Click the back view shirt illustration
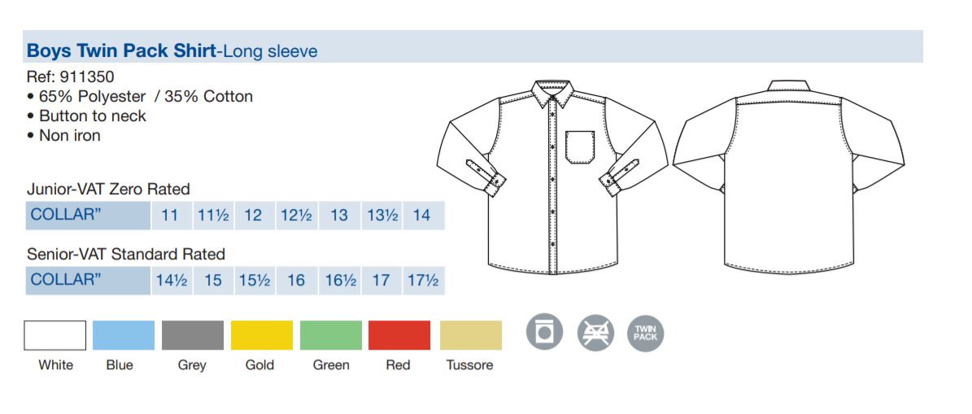 point(788,176)
